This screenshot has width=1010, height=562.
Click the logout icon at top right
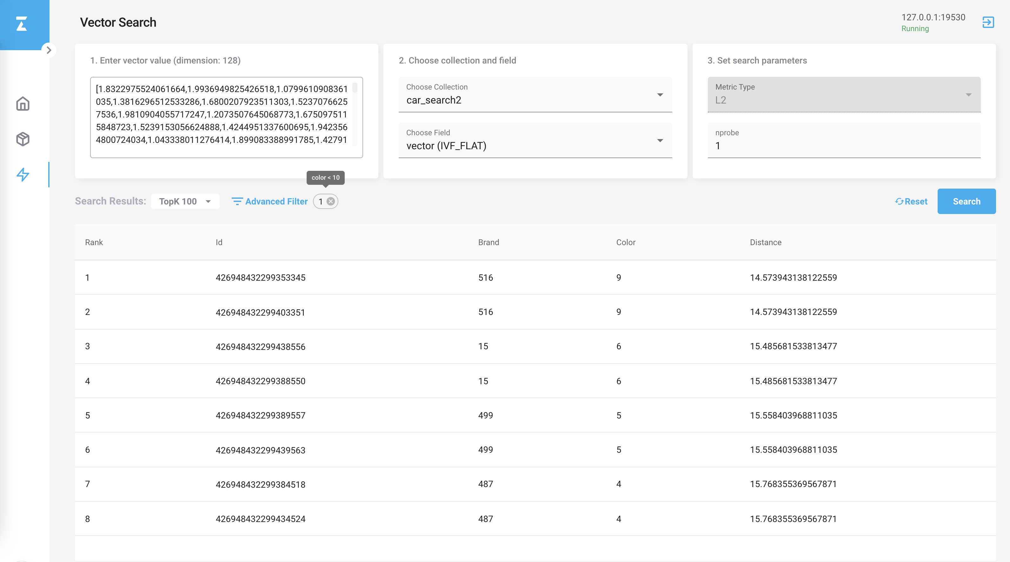click(x=988, y=22)
